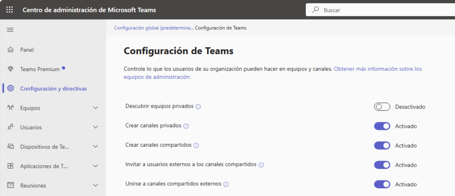The height and width of the screenshot is (196, 455).
Task: Toggle Invitar a usuarios externos switch
Action: [382, 165]
